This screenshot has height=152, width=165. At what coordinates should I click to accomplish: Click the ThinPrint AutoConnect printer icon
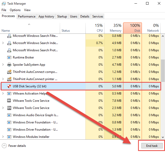coord(9,79)
